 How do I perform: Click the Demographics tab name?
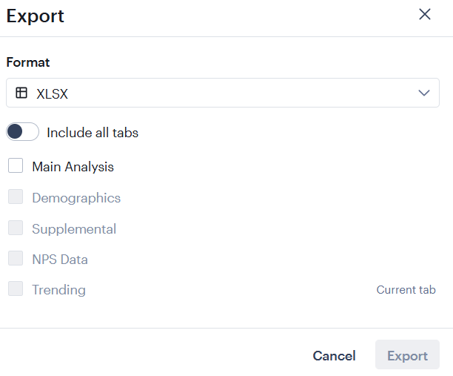(76, 198)
